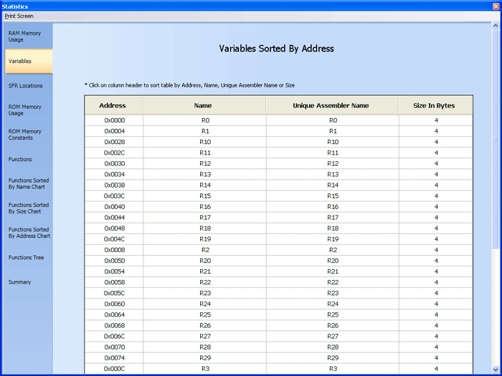
Task: Select address cell 0x005C
Action: tap(114, 293)
